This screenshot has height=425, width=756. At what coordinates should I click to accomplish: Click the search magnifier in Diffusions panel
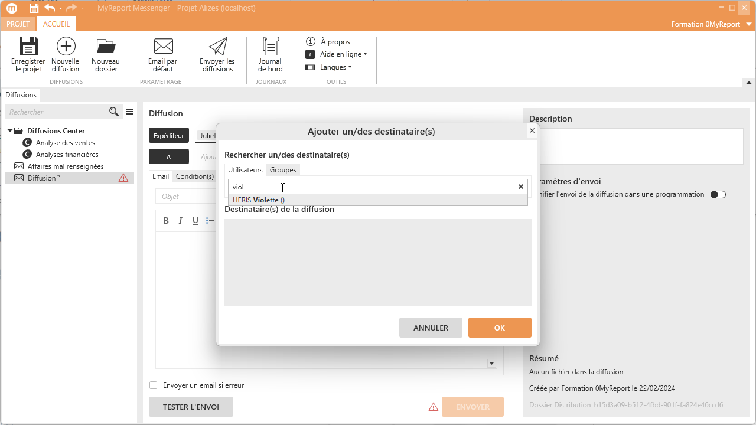pos(114,112)
